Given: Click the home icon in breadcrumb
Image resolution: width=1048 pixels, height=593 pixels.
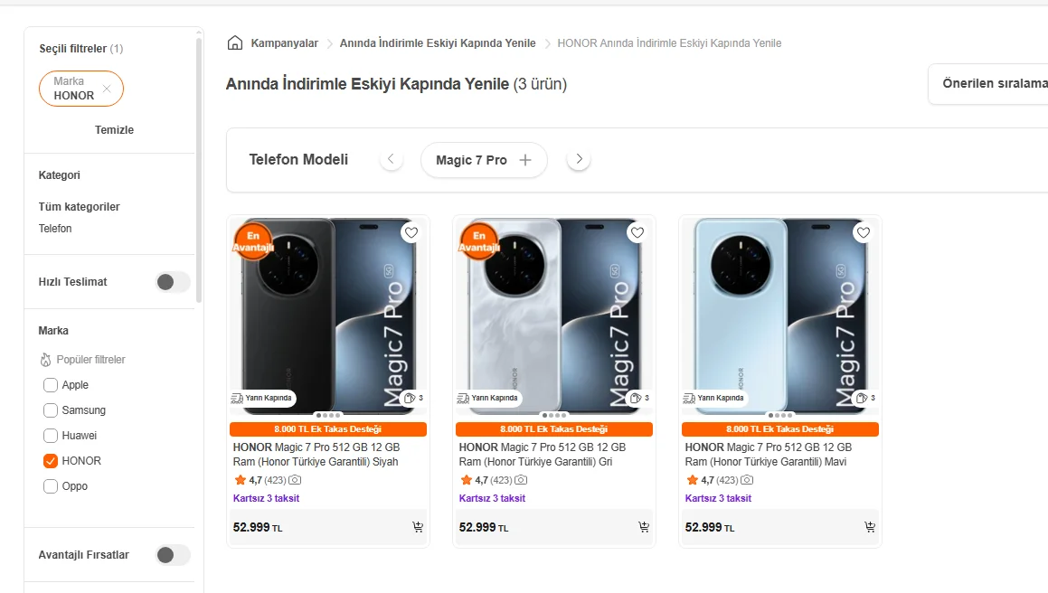Looking at the screenshot, I should coord(235,42).
